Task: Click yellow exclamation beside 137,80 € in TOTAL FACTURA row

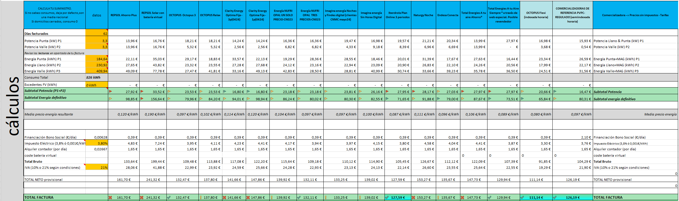Action: tap(201, 198)
